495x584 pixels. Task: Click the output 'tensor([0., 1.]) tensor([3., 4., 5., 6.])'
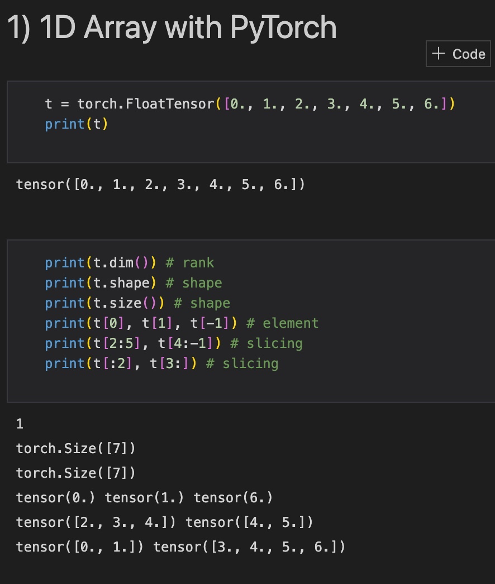click(x=181, y=547)
